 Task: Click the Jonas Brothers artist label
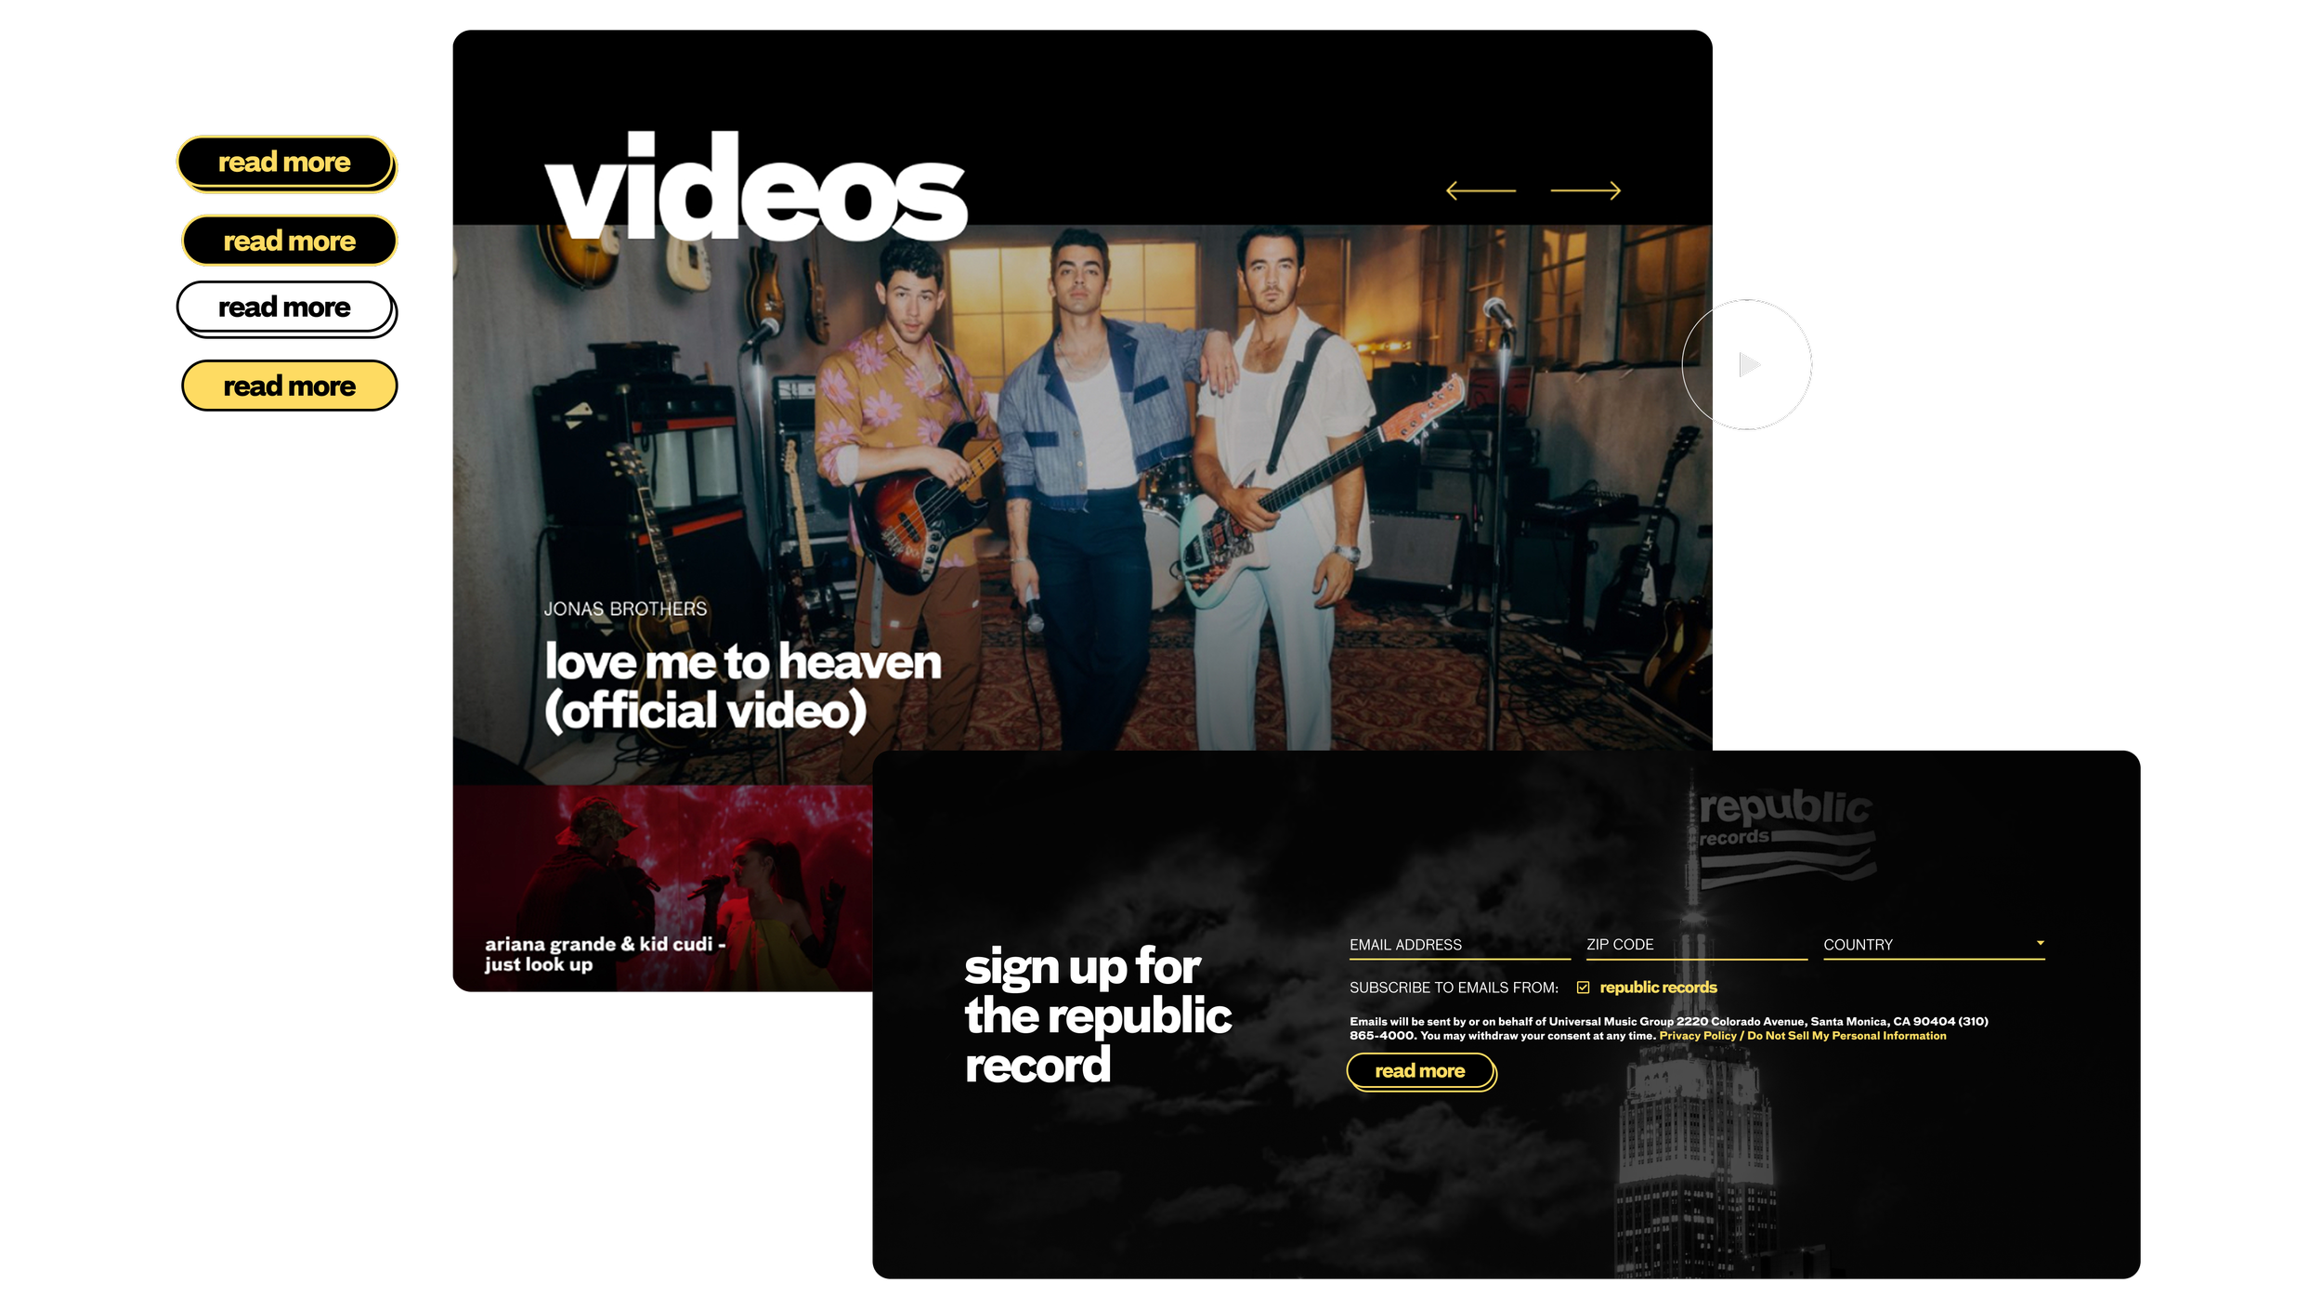click(625, 609)
